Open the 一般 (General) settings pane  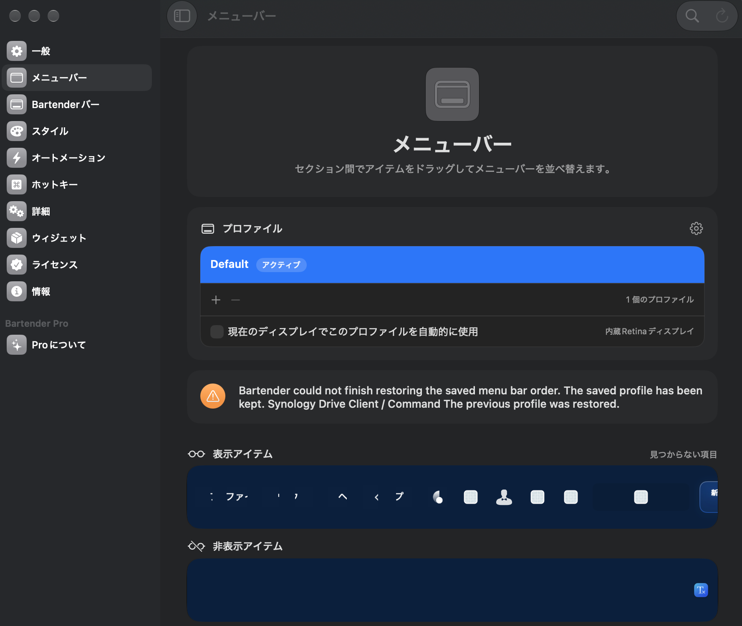[x=77, y=51]
